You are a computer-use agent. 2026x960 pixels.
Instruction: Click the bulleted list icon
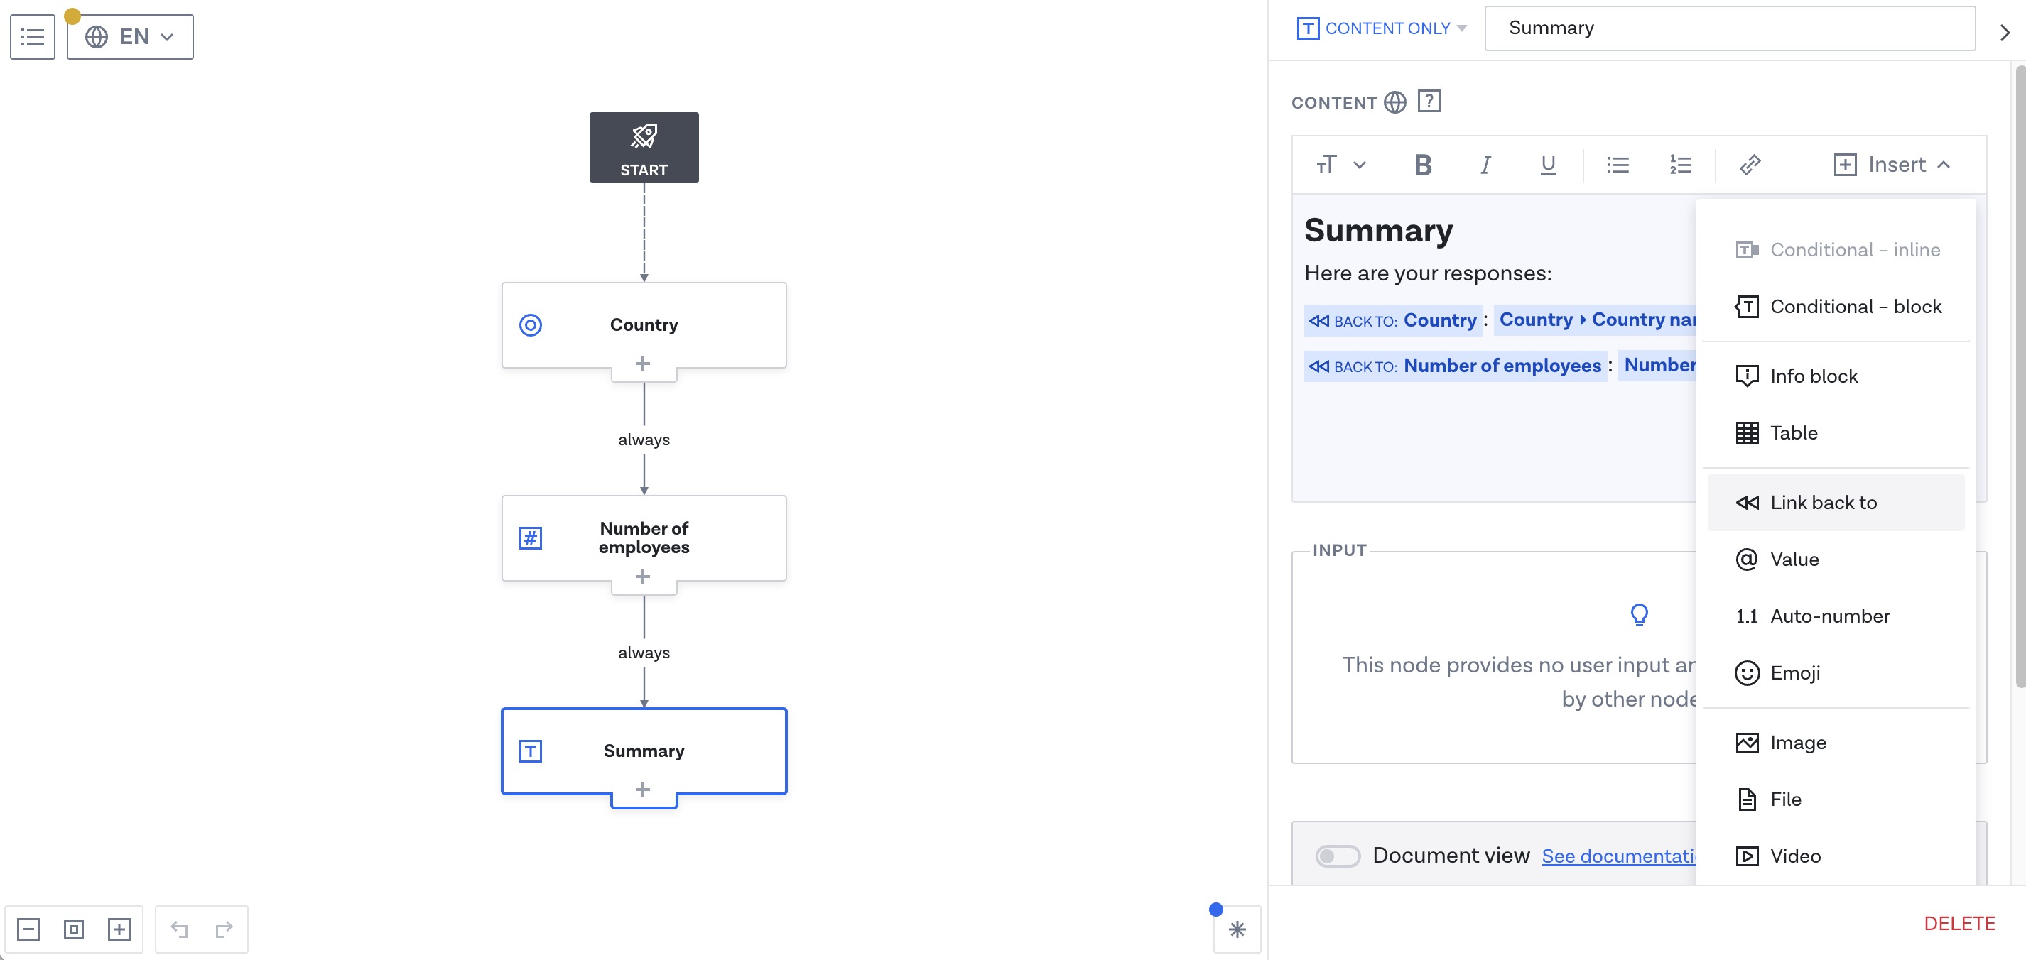coord(1618,164)
